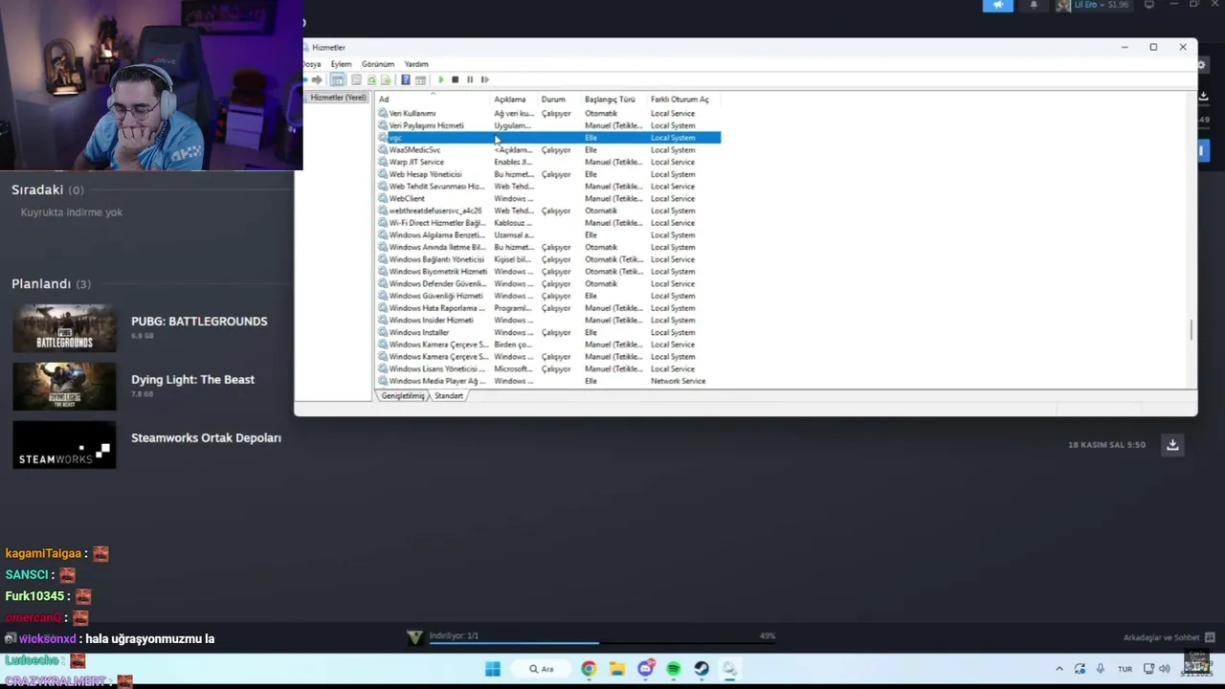This screenshot has width=1225, height=689.
Task: Switch to the Genişletilmiş tab
Action: [x=403, y=395]
